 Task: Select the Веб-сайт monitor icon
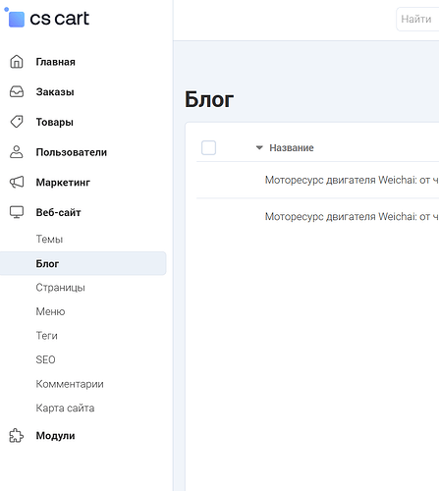(x=17, y=212)
